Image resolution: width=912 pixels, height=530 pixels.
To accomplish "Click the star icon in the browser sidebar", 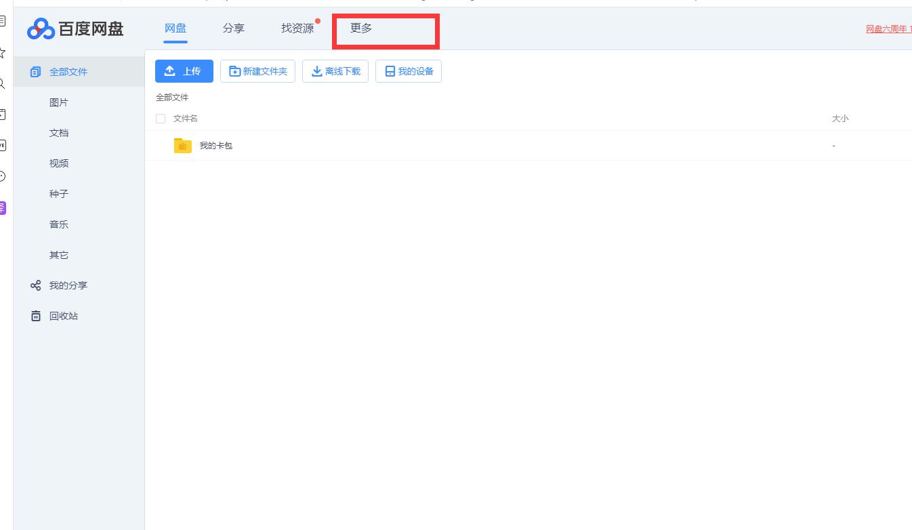I will tap(2, 52).
